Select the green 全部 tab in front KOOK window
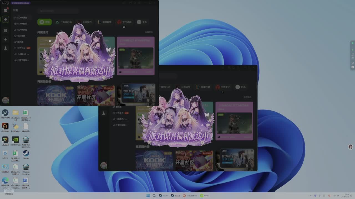355x199 pixels. point(45,22)
